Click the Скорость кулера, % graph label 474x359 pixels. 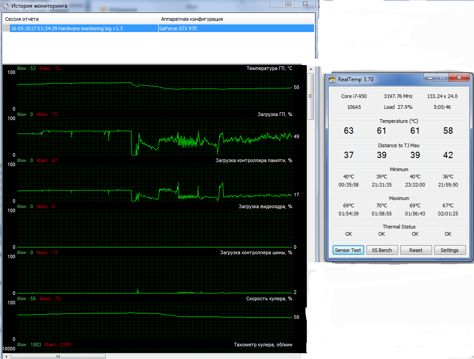269,298
